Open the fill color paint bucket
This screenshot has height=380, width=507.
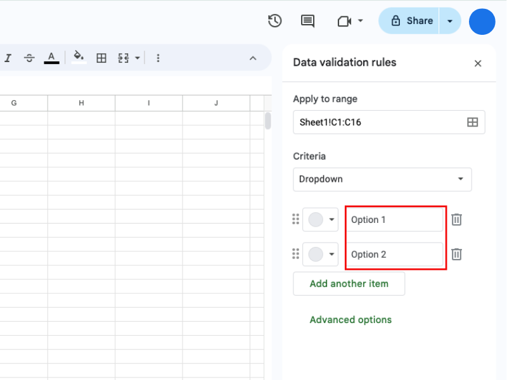tap(78, 58)
